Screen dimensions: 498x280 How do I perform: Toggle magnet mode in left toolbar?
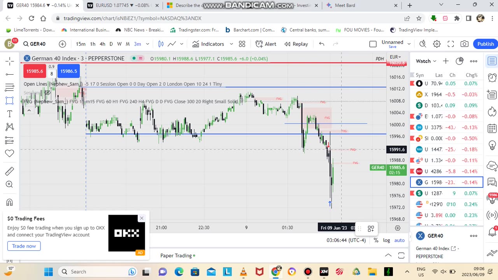click(10, 202)
